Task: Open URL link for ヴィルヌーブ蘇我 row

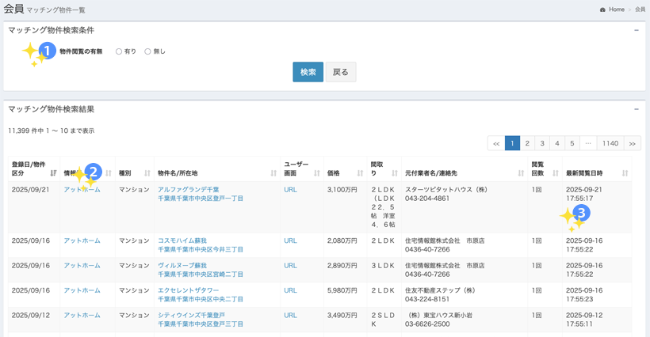Action: [x=291, y=266]
